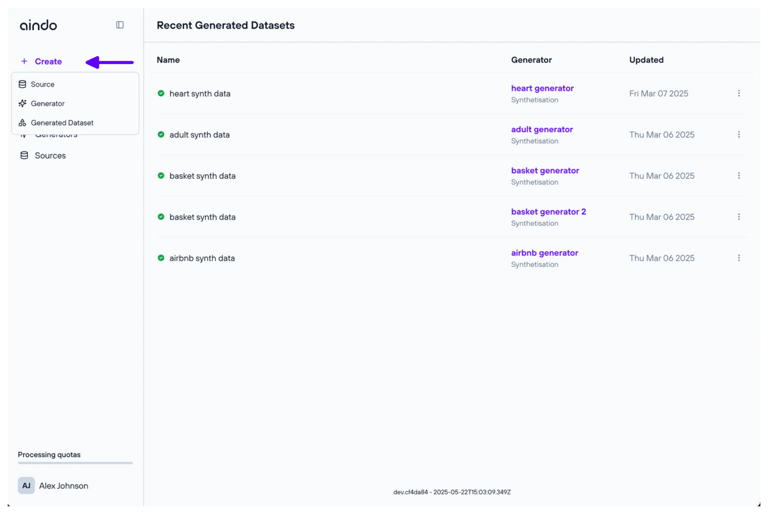This screenshot has height=514, width=768.
Task: Click the plus icon beside Create
Action: (x=24, y=61)
